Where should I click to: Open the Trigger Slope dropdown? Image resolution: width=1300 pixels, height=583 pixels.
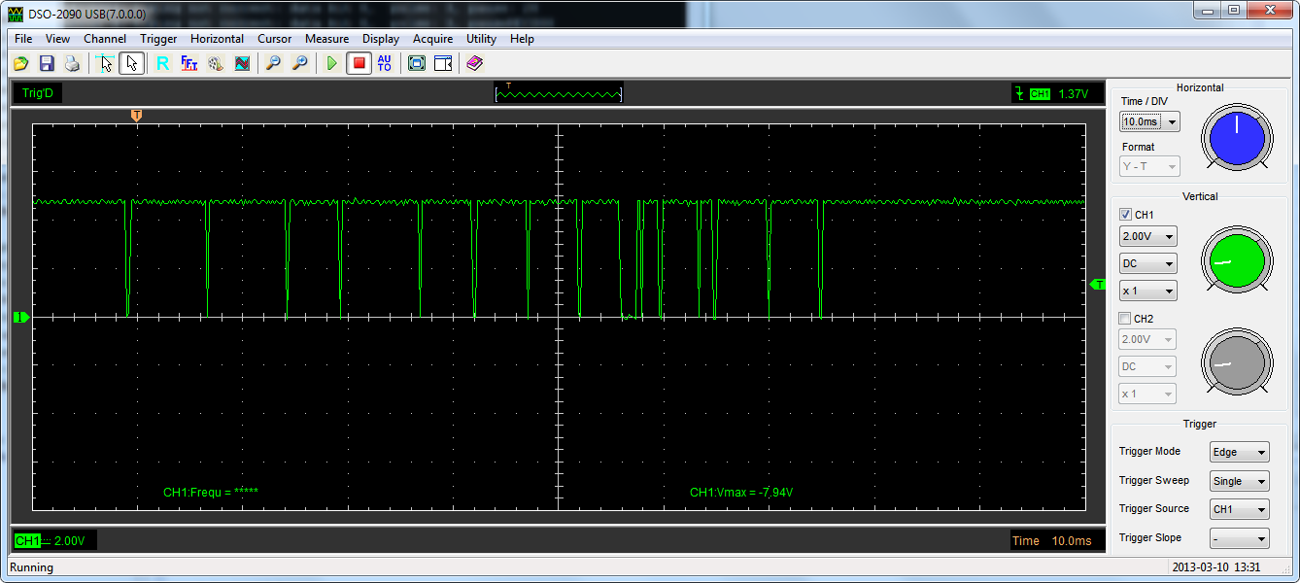point(1240,538)
